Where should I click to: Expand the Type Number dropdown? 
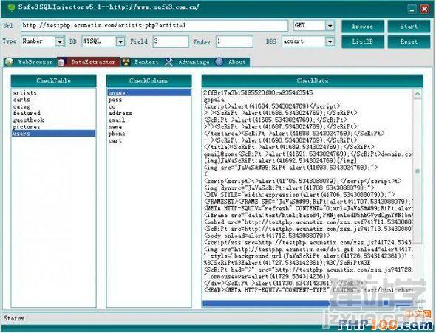(x=60, y=41)
